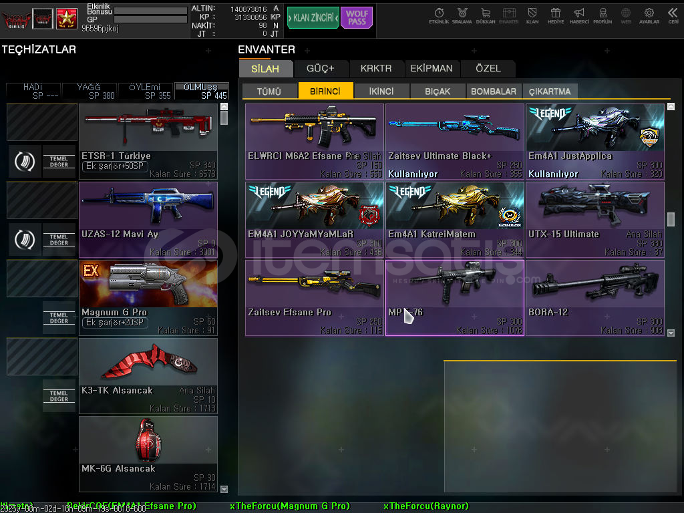
Task: Select the BIÇAK filter tab
Action: tap(438, 91)
